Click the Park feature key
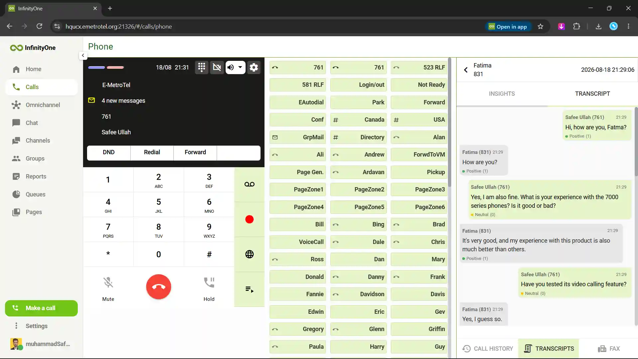 pyautogui.click(x=359, y=102)
